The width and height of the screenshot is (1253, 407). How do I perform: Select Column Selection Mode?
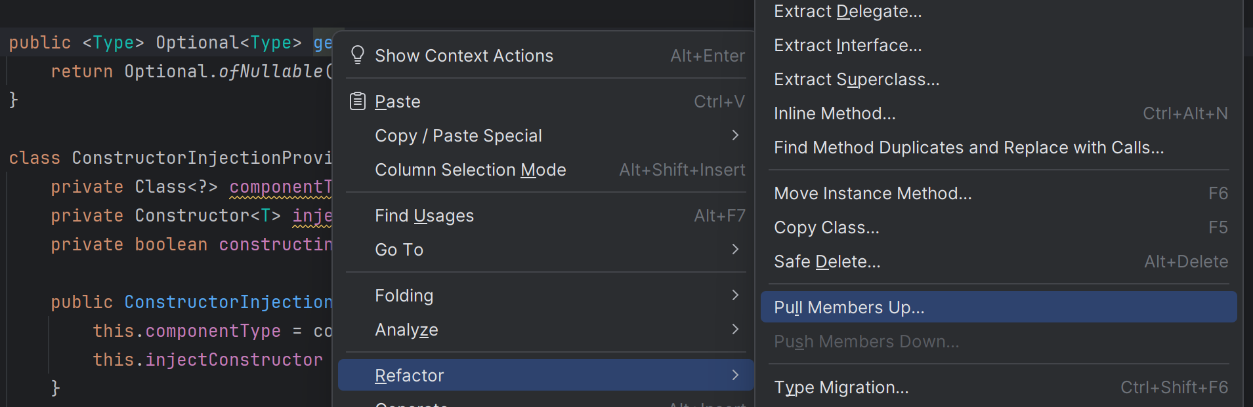470,170
